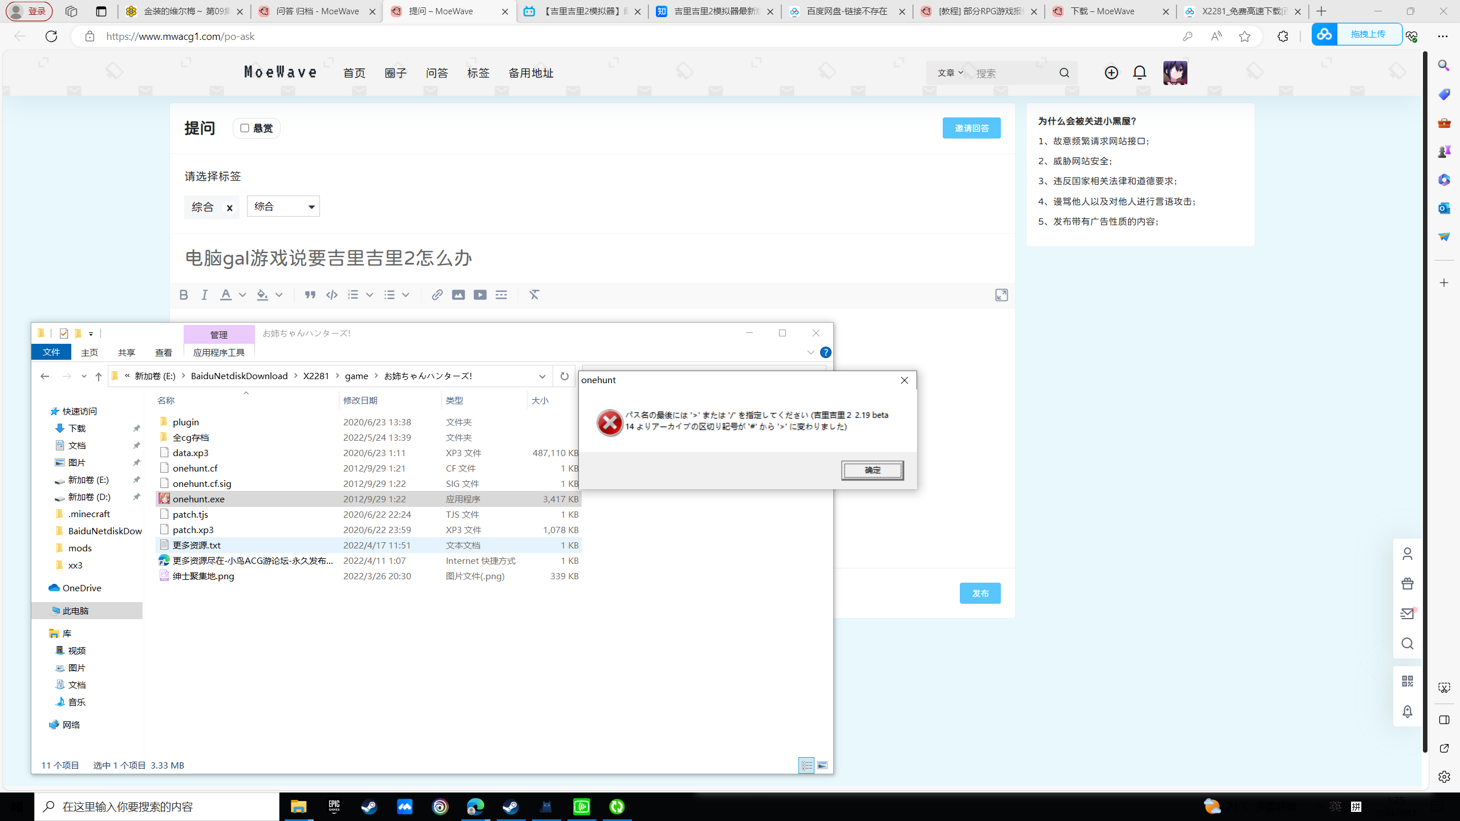Open the 文件 ribbon tab in Explorer

click(x=51, y=352)
